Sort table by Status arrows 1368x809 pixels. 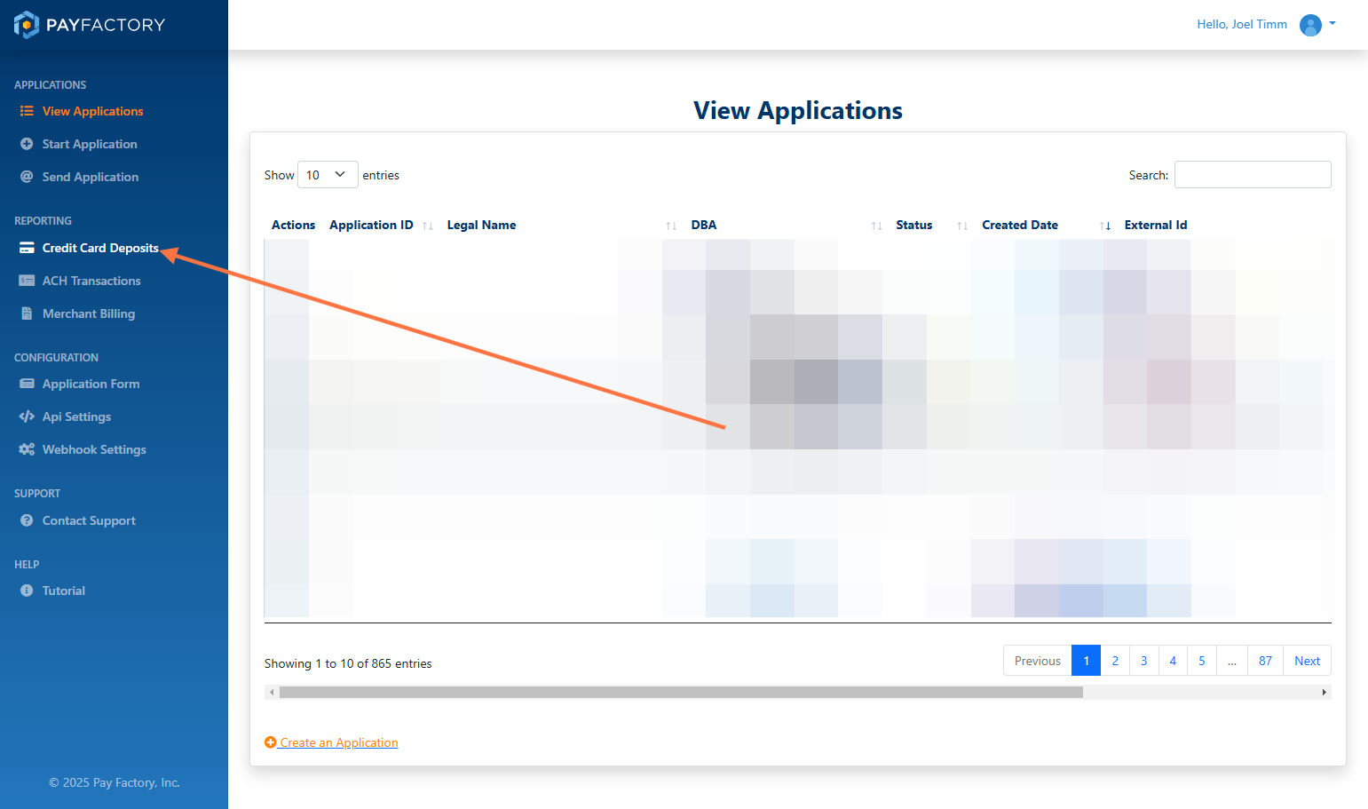(x=962, y=226)
